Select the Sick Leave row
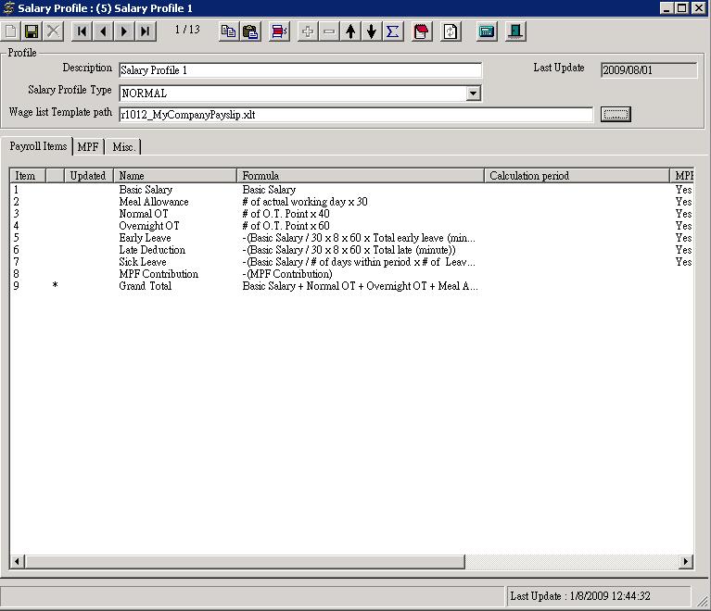This screenshot has width=711, height=611. pos(351,262)
